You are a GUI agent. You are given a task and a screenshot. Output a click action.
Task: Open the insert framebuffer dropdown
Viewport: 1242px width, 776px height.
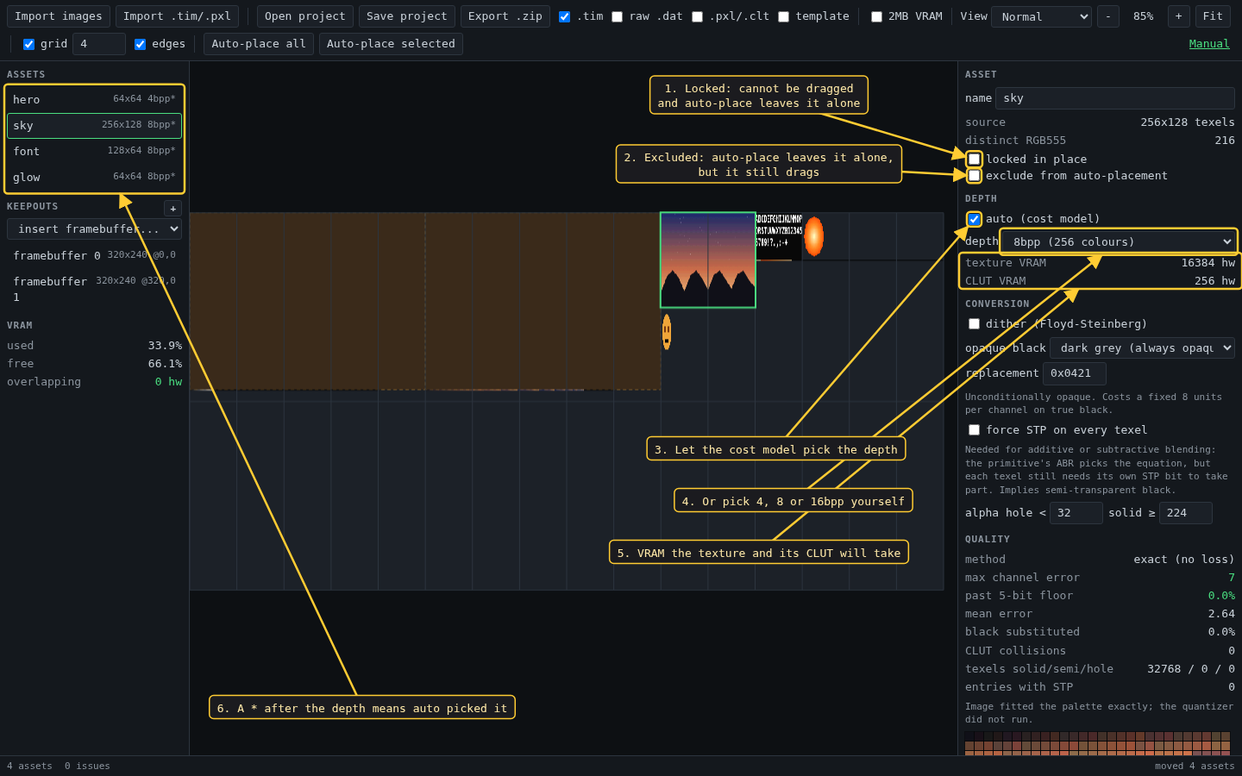[95, 228]
